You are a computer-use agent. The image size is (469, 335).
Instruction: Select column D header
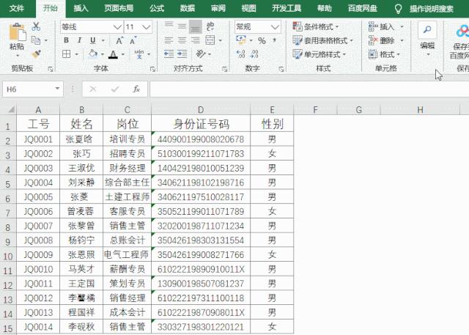(x=201, y=110)
